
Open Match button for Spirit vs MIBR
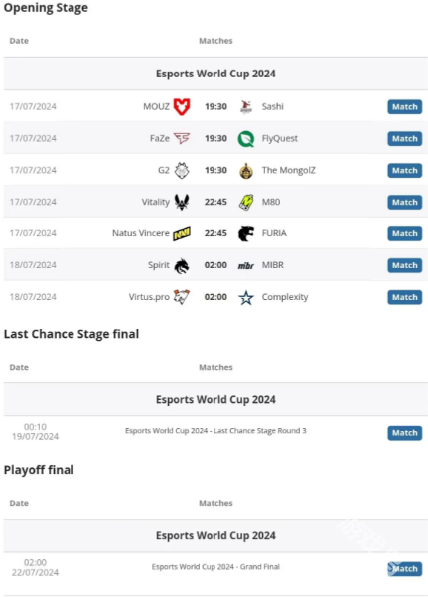(x=405, y=265)
